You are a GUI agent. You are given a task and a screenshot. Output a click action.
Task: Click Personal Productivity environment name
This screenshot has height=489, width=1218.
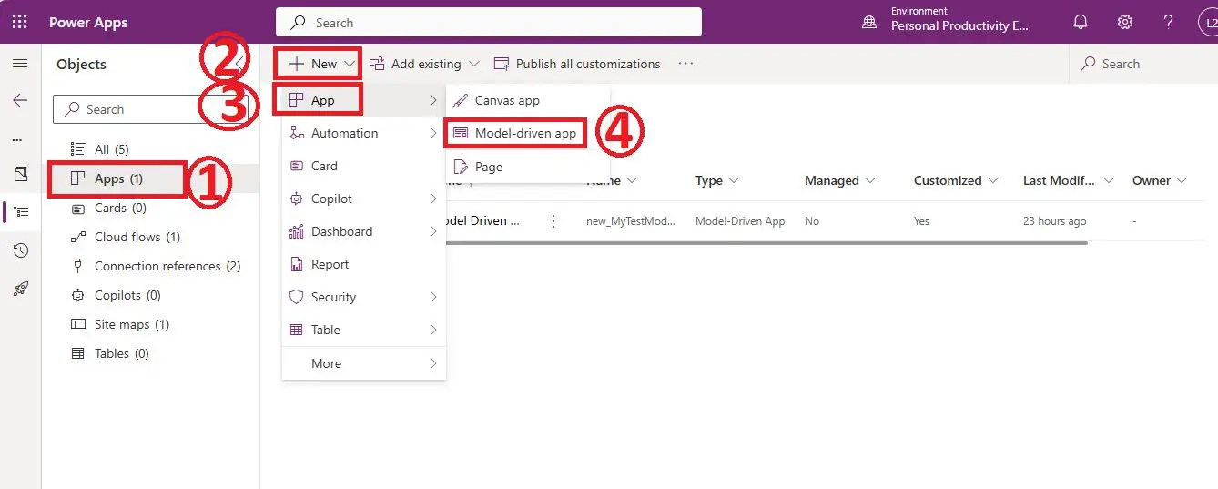coord(959,26)
